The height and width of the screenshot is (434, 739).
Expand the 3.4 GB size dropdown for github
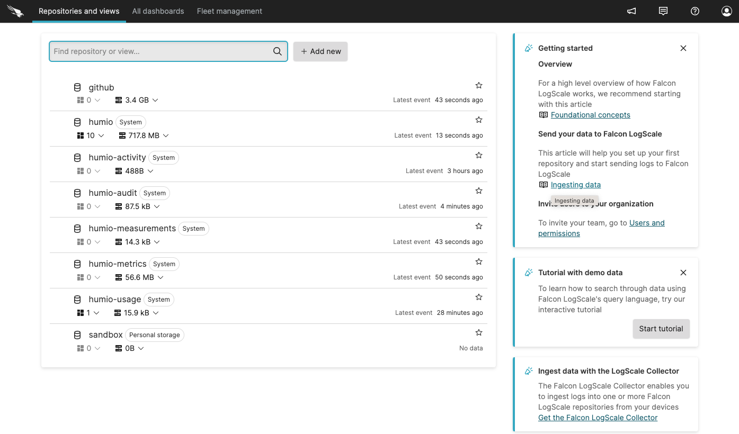point(154,100)
